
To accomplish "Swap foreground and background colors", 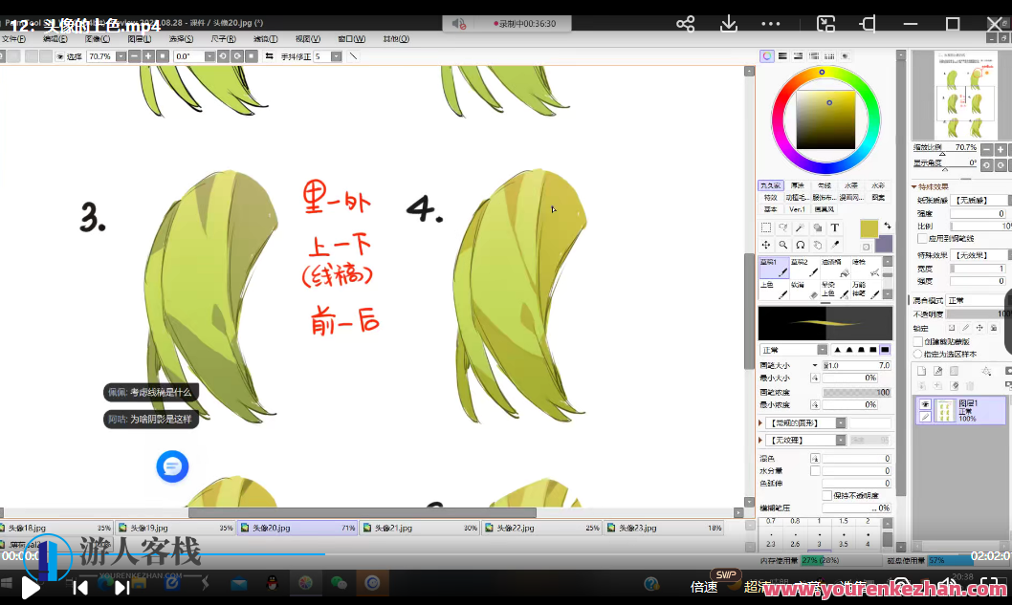I will pos(887,226).
